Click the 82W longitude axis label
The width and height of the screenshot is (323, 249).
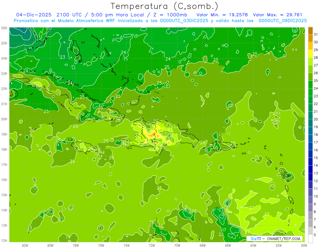pos(25,245)
